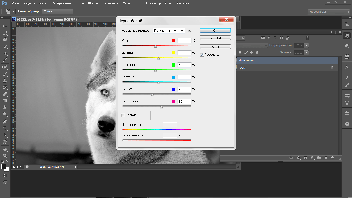The image size is (352, 198).
Task: Select the Lasso tool
Action: [5, 40]
